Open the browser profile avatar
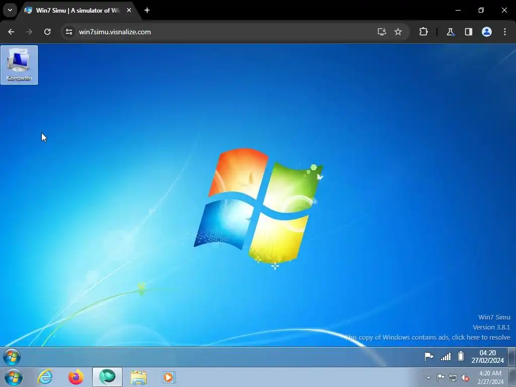516x387 pixels. click(487, 32)
